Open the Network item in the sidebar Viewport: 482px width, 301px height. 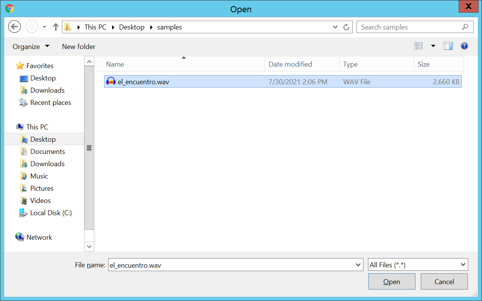[39, 237]
